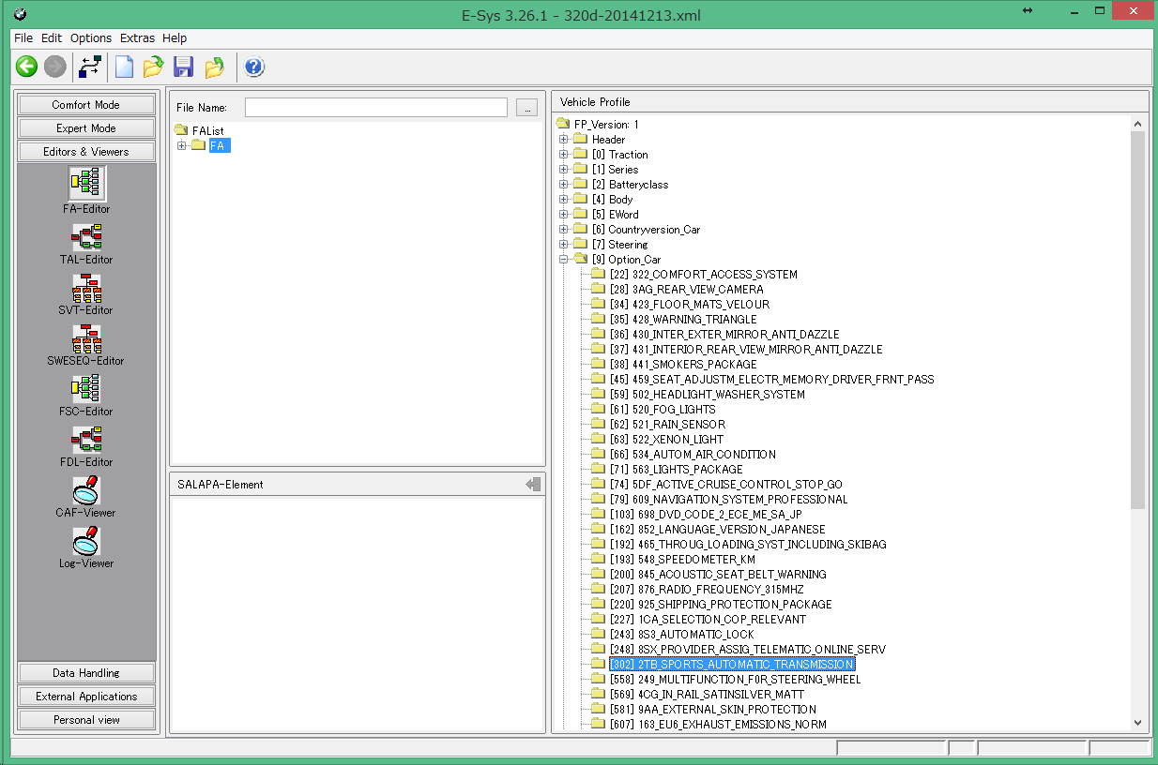Create a new file with the blank page icon
This screenshot has width=1158, height=765.
(124, 67)
